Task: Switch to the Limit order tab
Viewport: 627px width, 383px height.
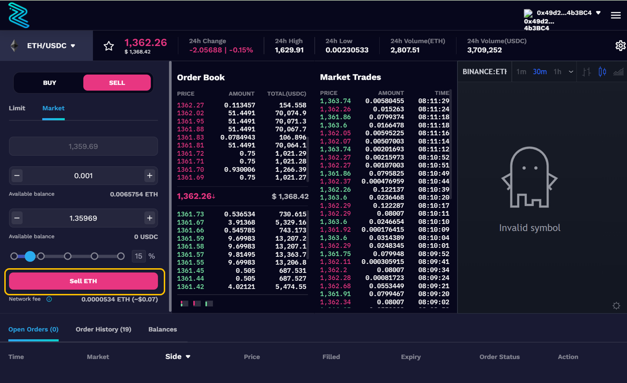Action: click(x=17, y=108)
